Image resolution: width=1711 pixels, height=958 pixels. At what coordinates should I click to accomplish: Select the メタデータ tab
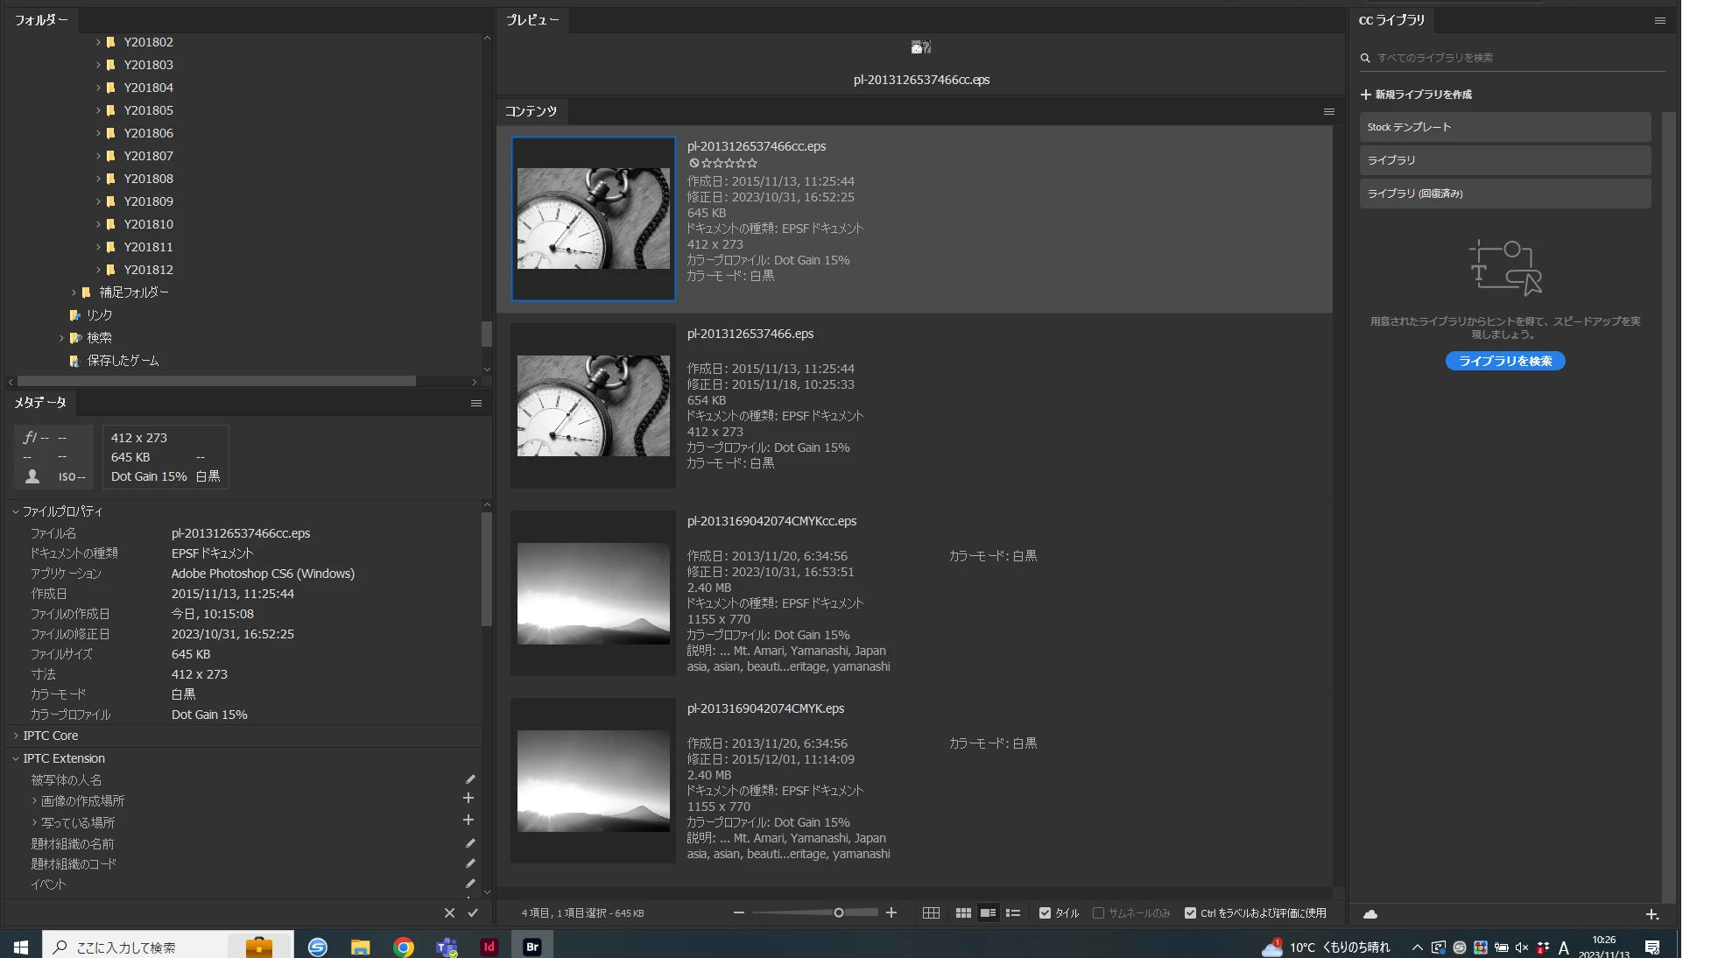coord(40,402)
